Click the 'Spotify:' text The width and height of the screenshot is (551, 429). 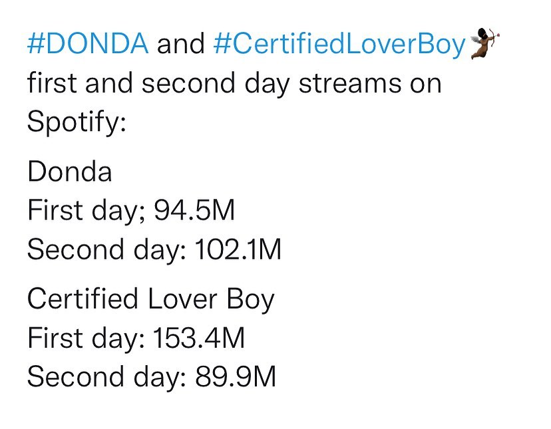point(77,122)
